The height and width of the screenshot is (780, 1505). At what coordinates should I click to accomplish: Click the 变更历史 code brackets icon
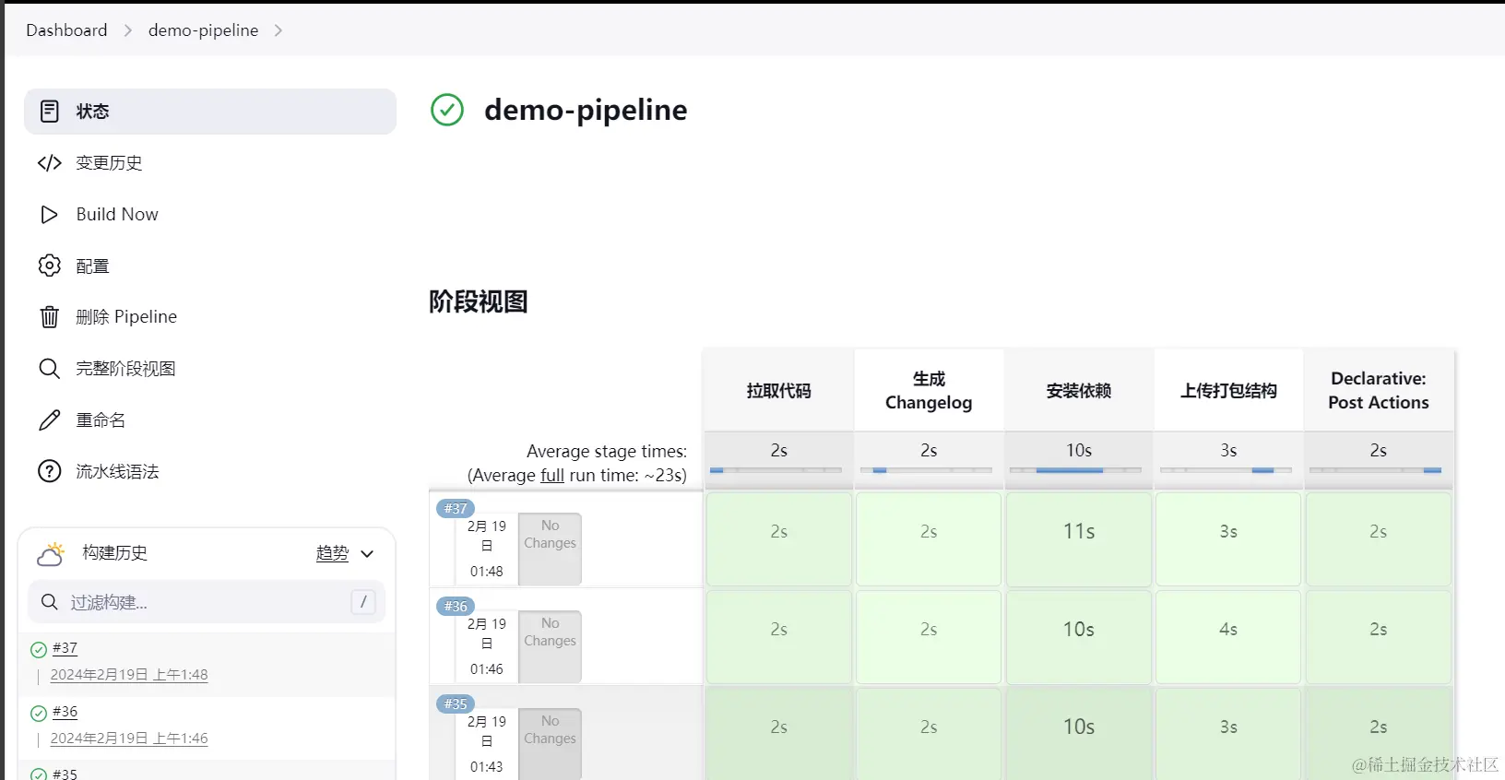(50, 163)
